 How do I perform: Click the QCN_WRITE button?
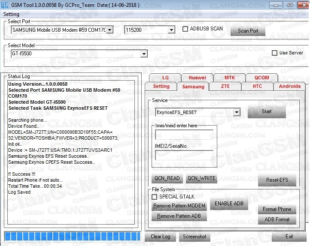(x=201, y=178)
